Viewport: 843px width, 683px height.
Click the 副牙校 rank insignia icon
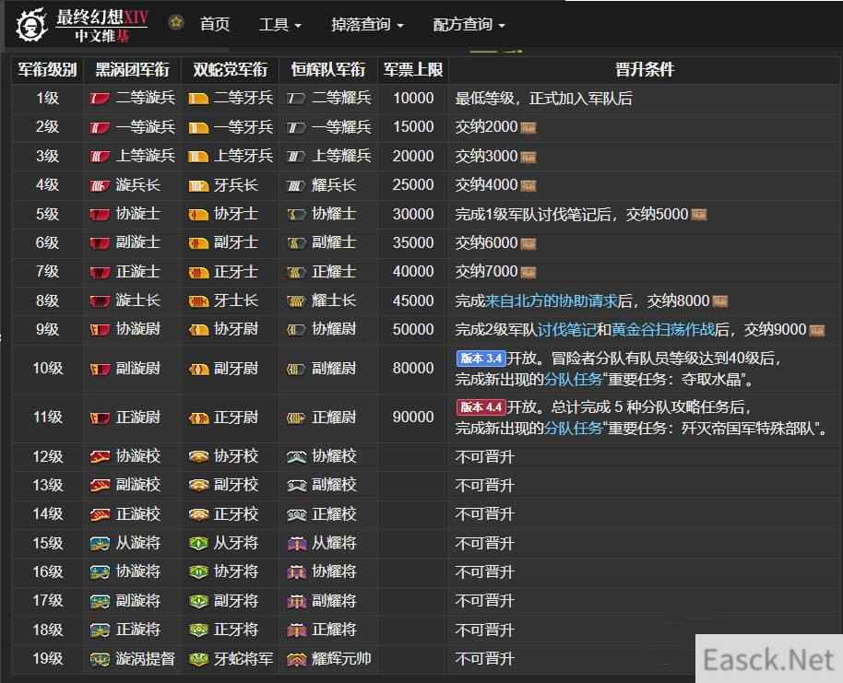[198, 485]
